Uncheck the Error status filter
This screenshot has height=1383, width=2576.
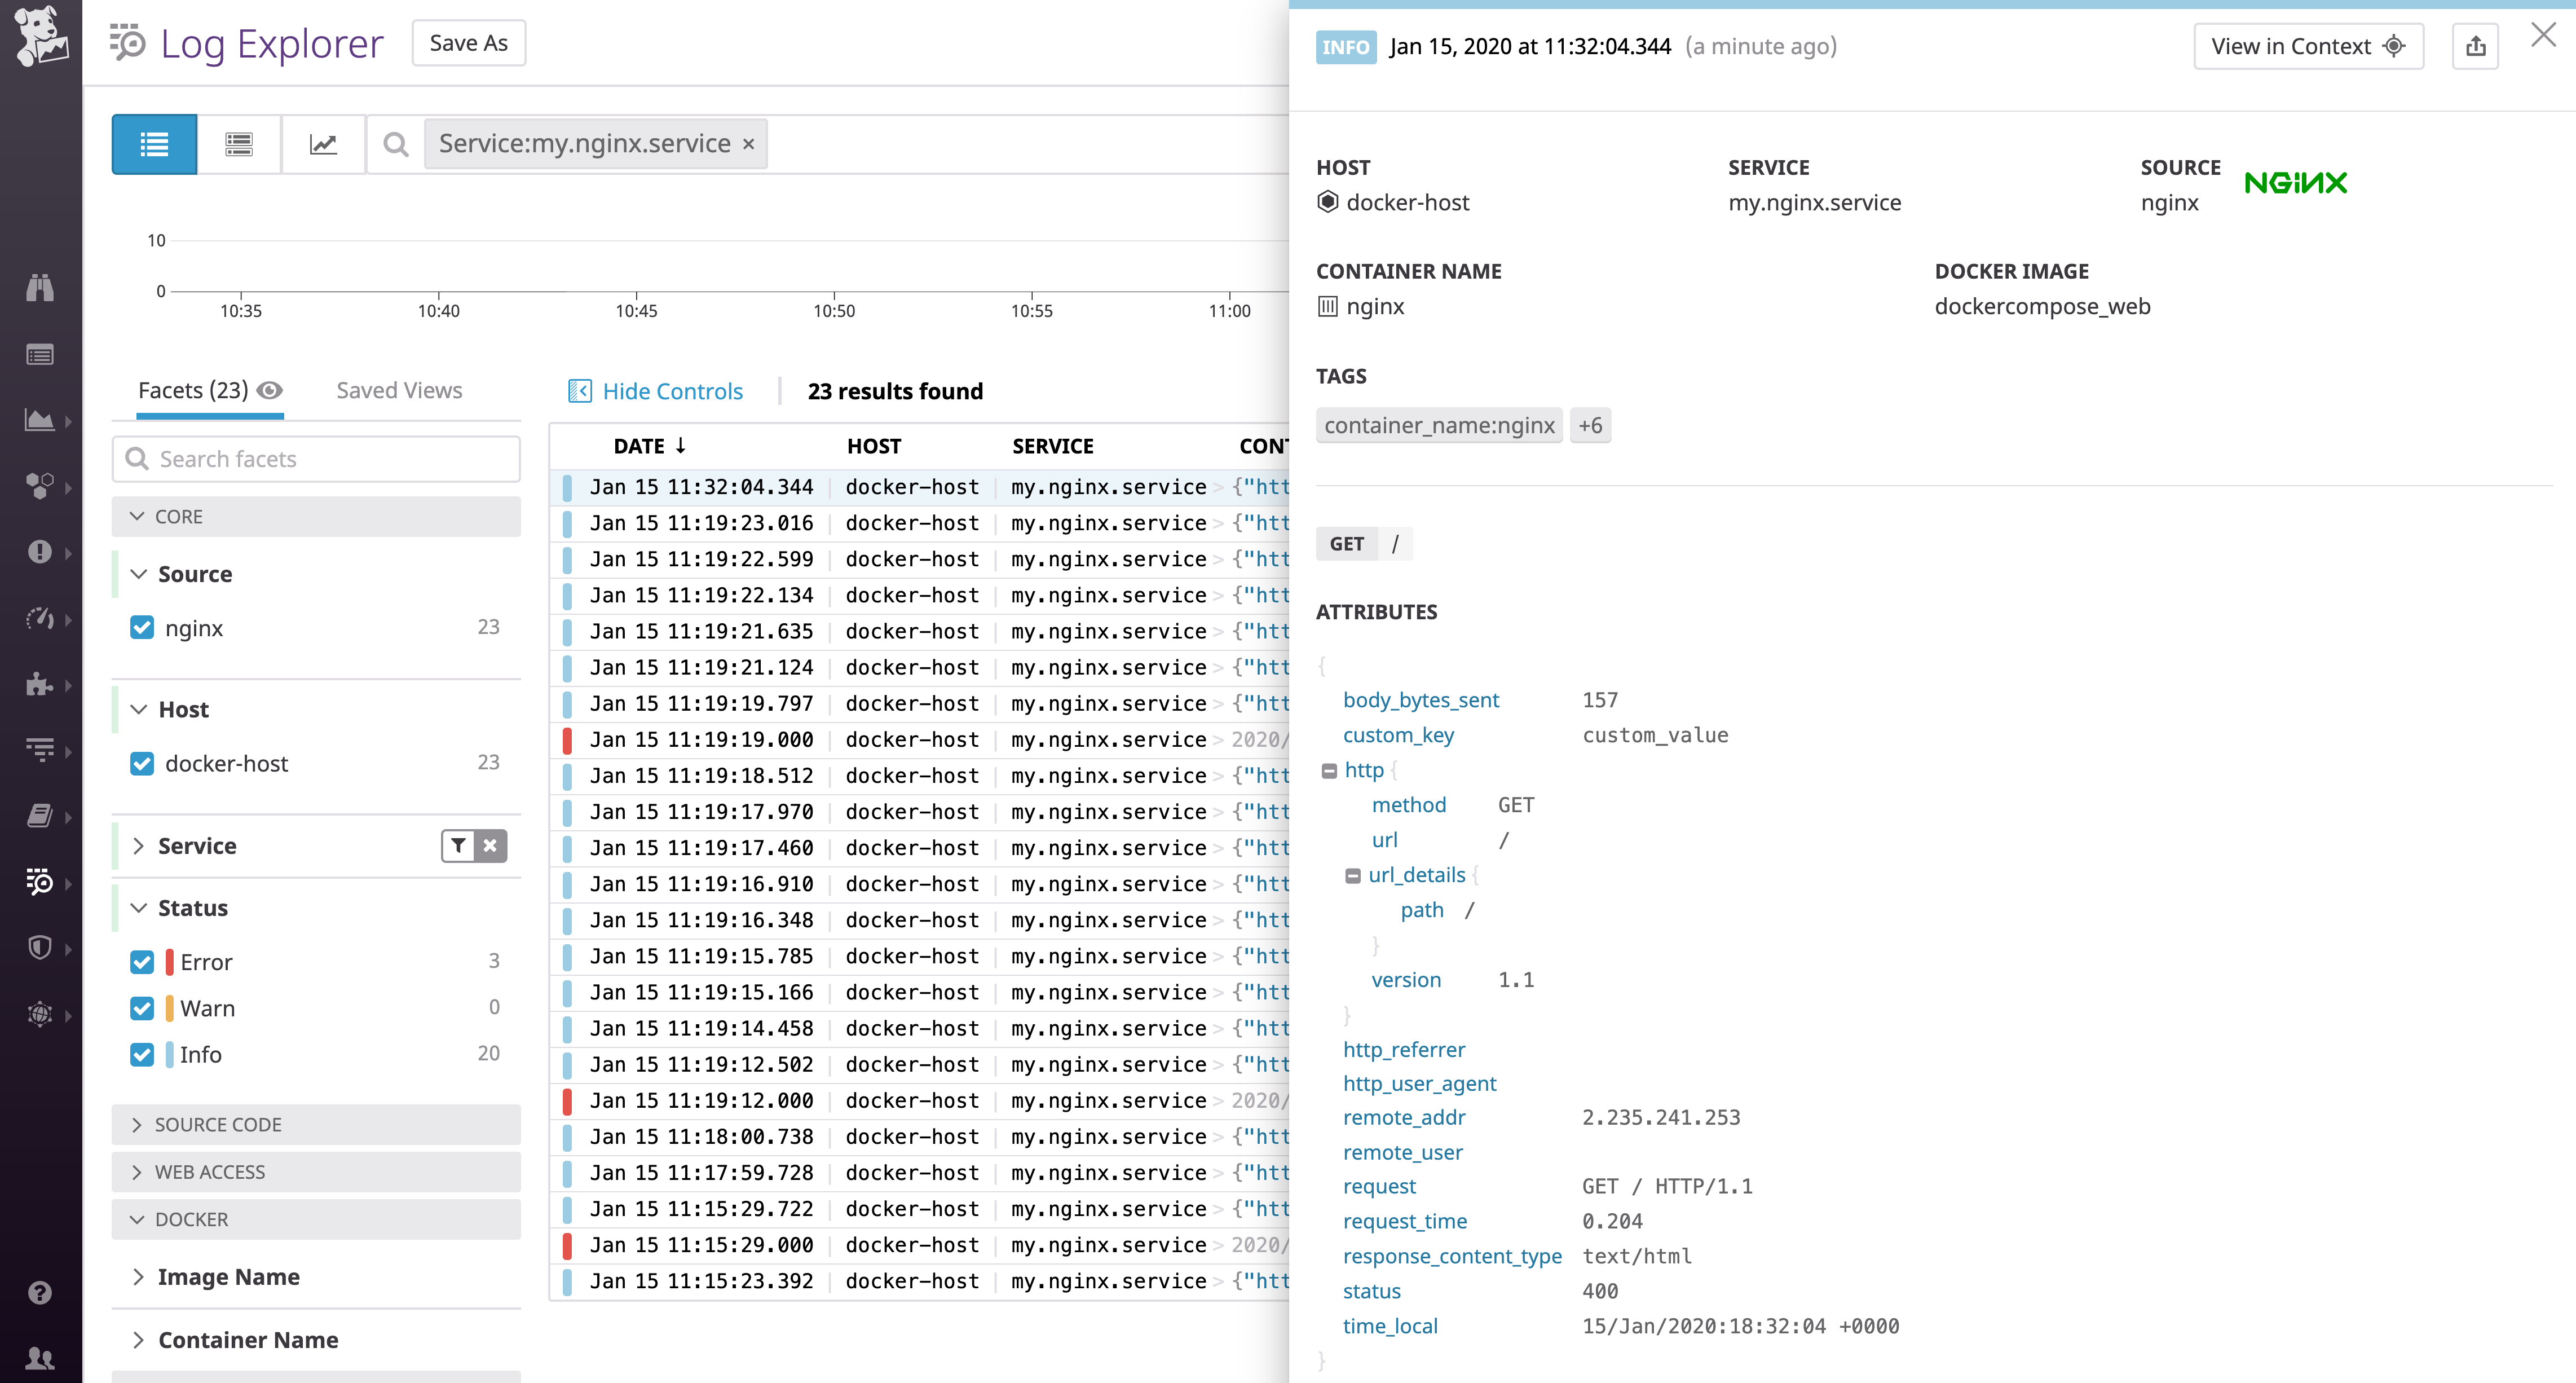coord(141,961)
